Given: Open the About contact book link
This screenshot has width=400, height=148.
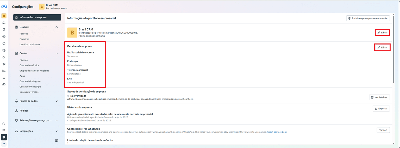Looking at the screenshot, I should [x=277, y=132].
